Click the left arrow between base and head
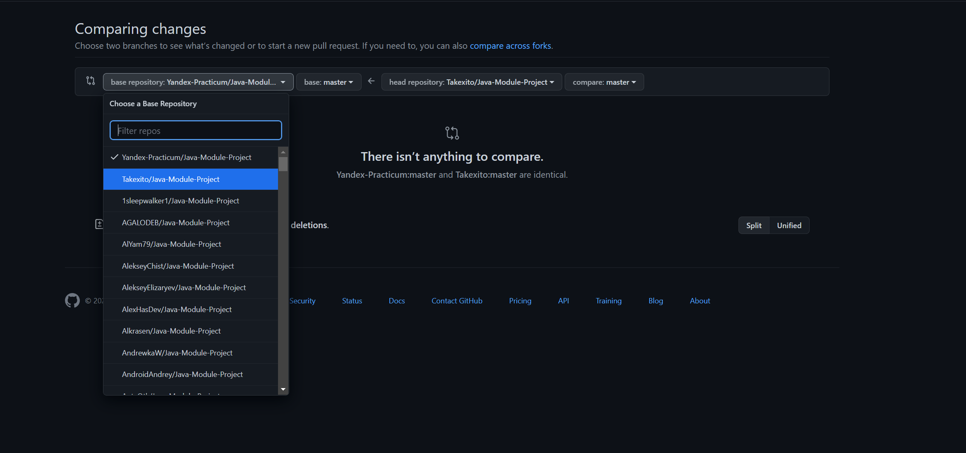Image resolution: width=966 pixels, height=453 pixels. [371, 81]
